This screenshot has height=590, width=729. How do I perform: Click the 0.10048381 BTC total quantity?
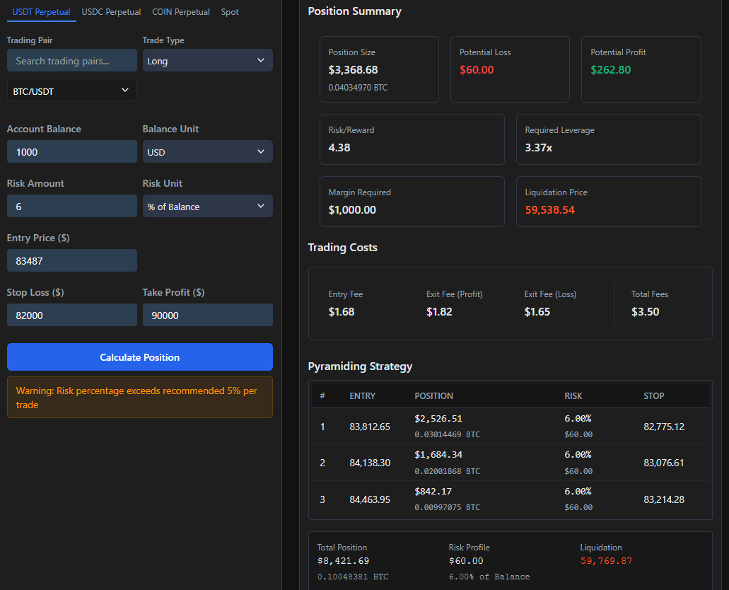coord(353,577)
